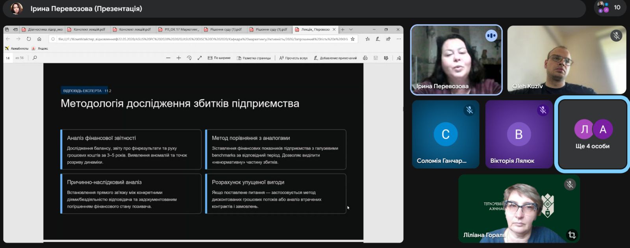Reload the browser page
The width and height of the screenshot is (630, 248).
tap(29, 39)
